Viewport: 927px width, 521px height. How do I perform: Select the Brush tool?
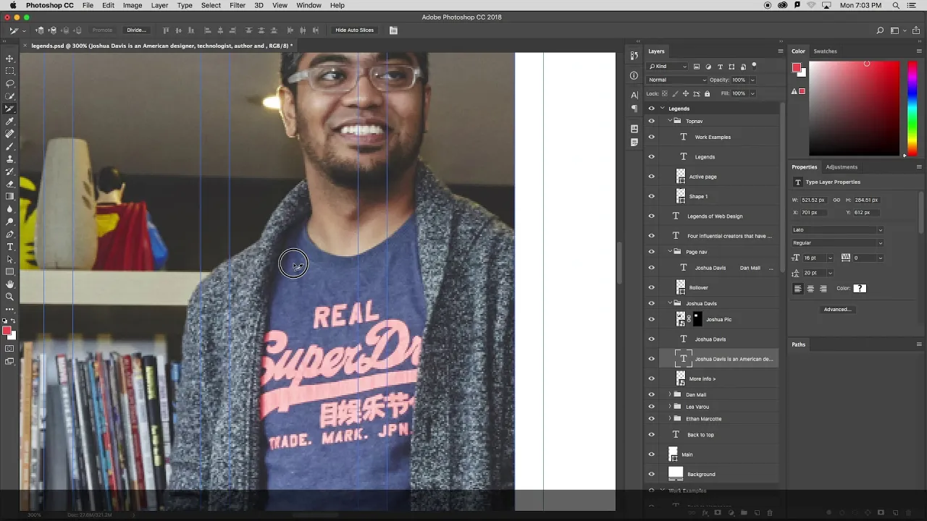[9, 146]
